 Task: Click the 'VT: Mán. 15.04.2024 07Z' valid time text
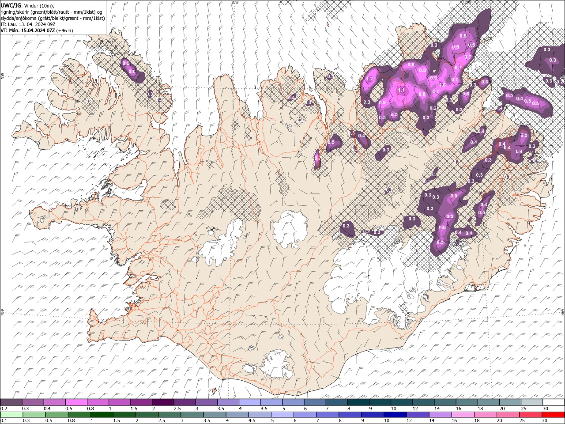[x=28, y=30]
